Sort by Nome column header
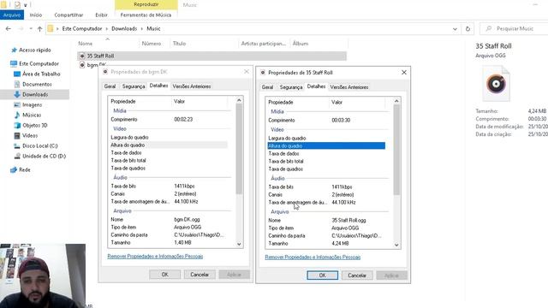This screenshot has height=308, width=548. tap(86, 44)
